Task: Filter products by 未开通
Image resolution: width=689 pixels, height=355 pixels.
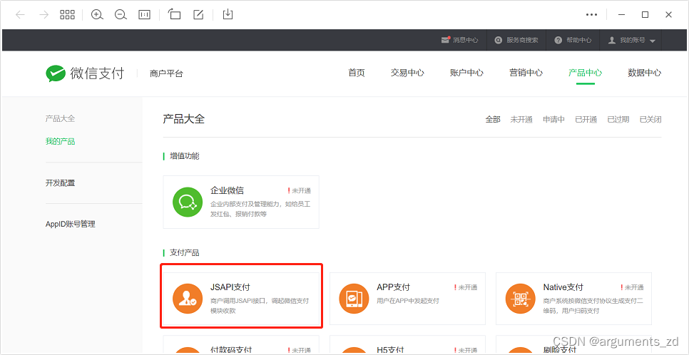Action: click(x=521, y=120)
